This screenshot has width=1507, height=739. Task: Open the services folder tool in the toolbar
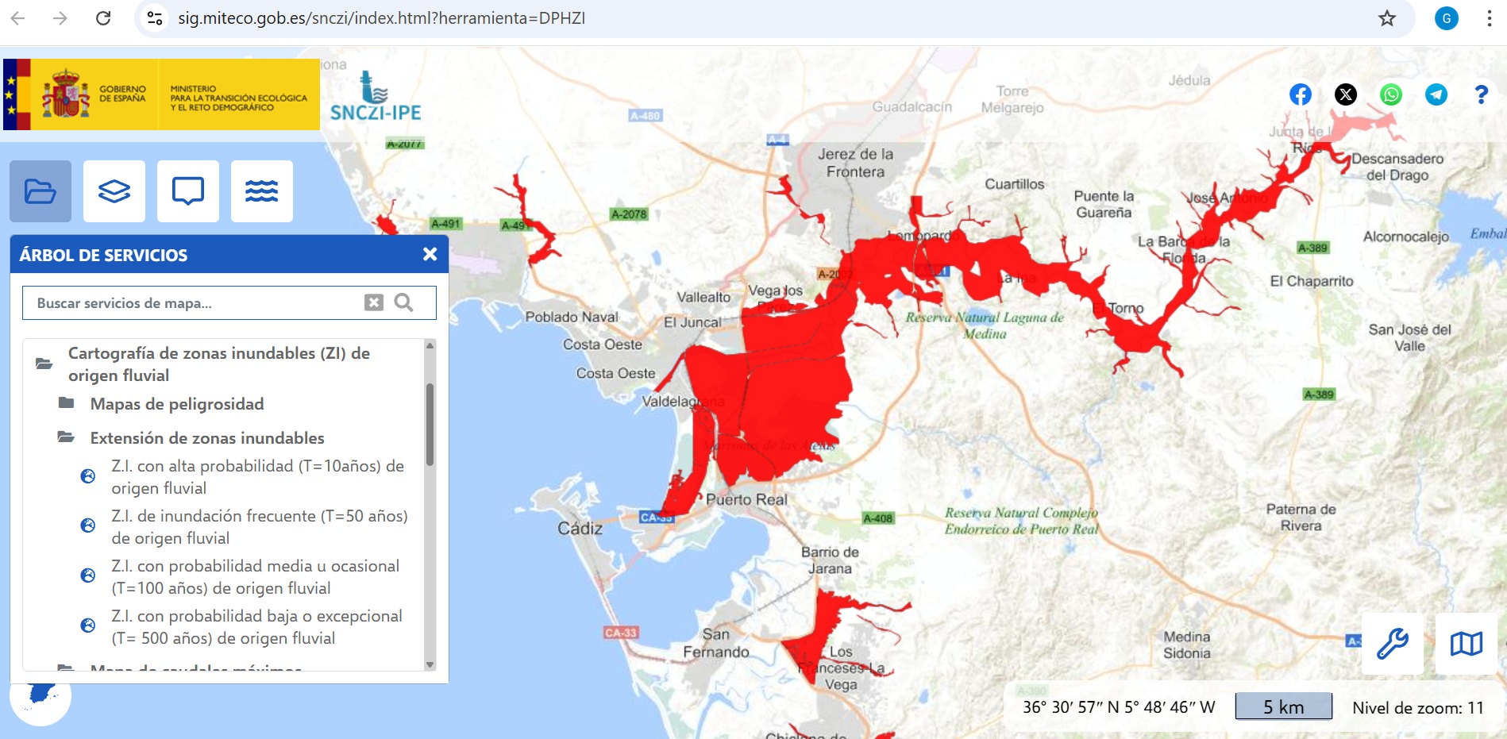[42, 191]
